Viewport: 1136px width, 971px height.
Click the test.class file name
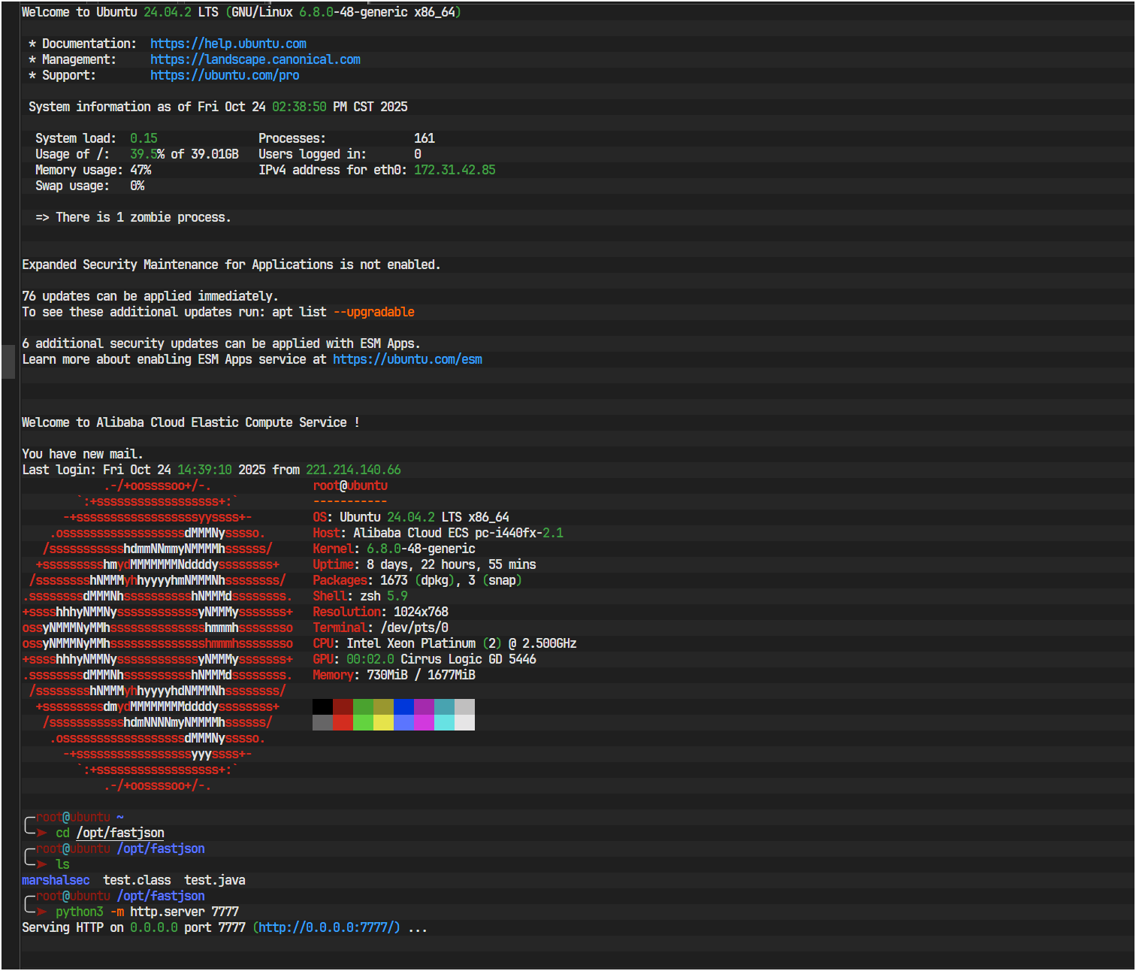coord(137,880)
